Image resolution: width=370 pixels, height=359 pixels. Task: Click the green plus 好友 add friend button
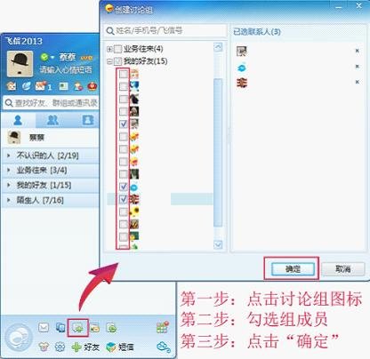(85, 347)
